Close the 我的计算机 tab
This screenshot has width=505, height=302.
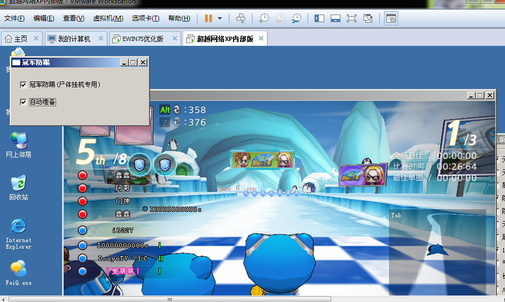point(101,38)
